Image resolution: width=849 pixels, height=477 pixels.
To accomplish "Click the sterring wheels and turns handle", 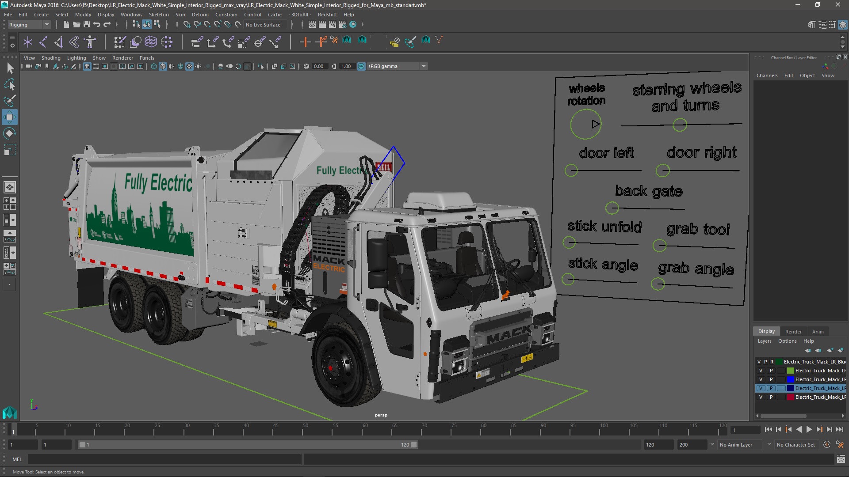I will point(680,125).
